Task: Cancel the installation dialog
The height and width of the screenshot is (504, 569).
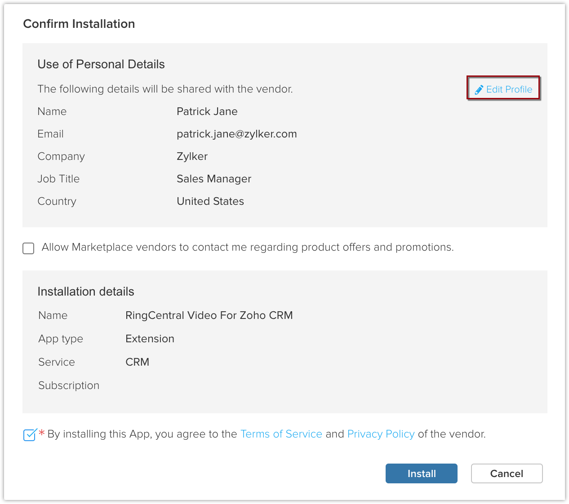Action: pos(507,473)
